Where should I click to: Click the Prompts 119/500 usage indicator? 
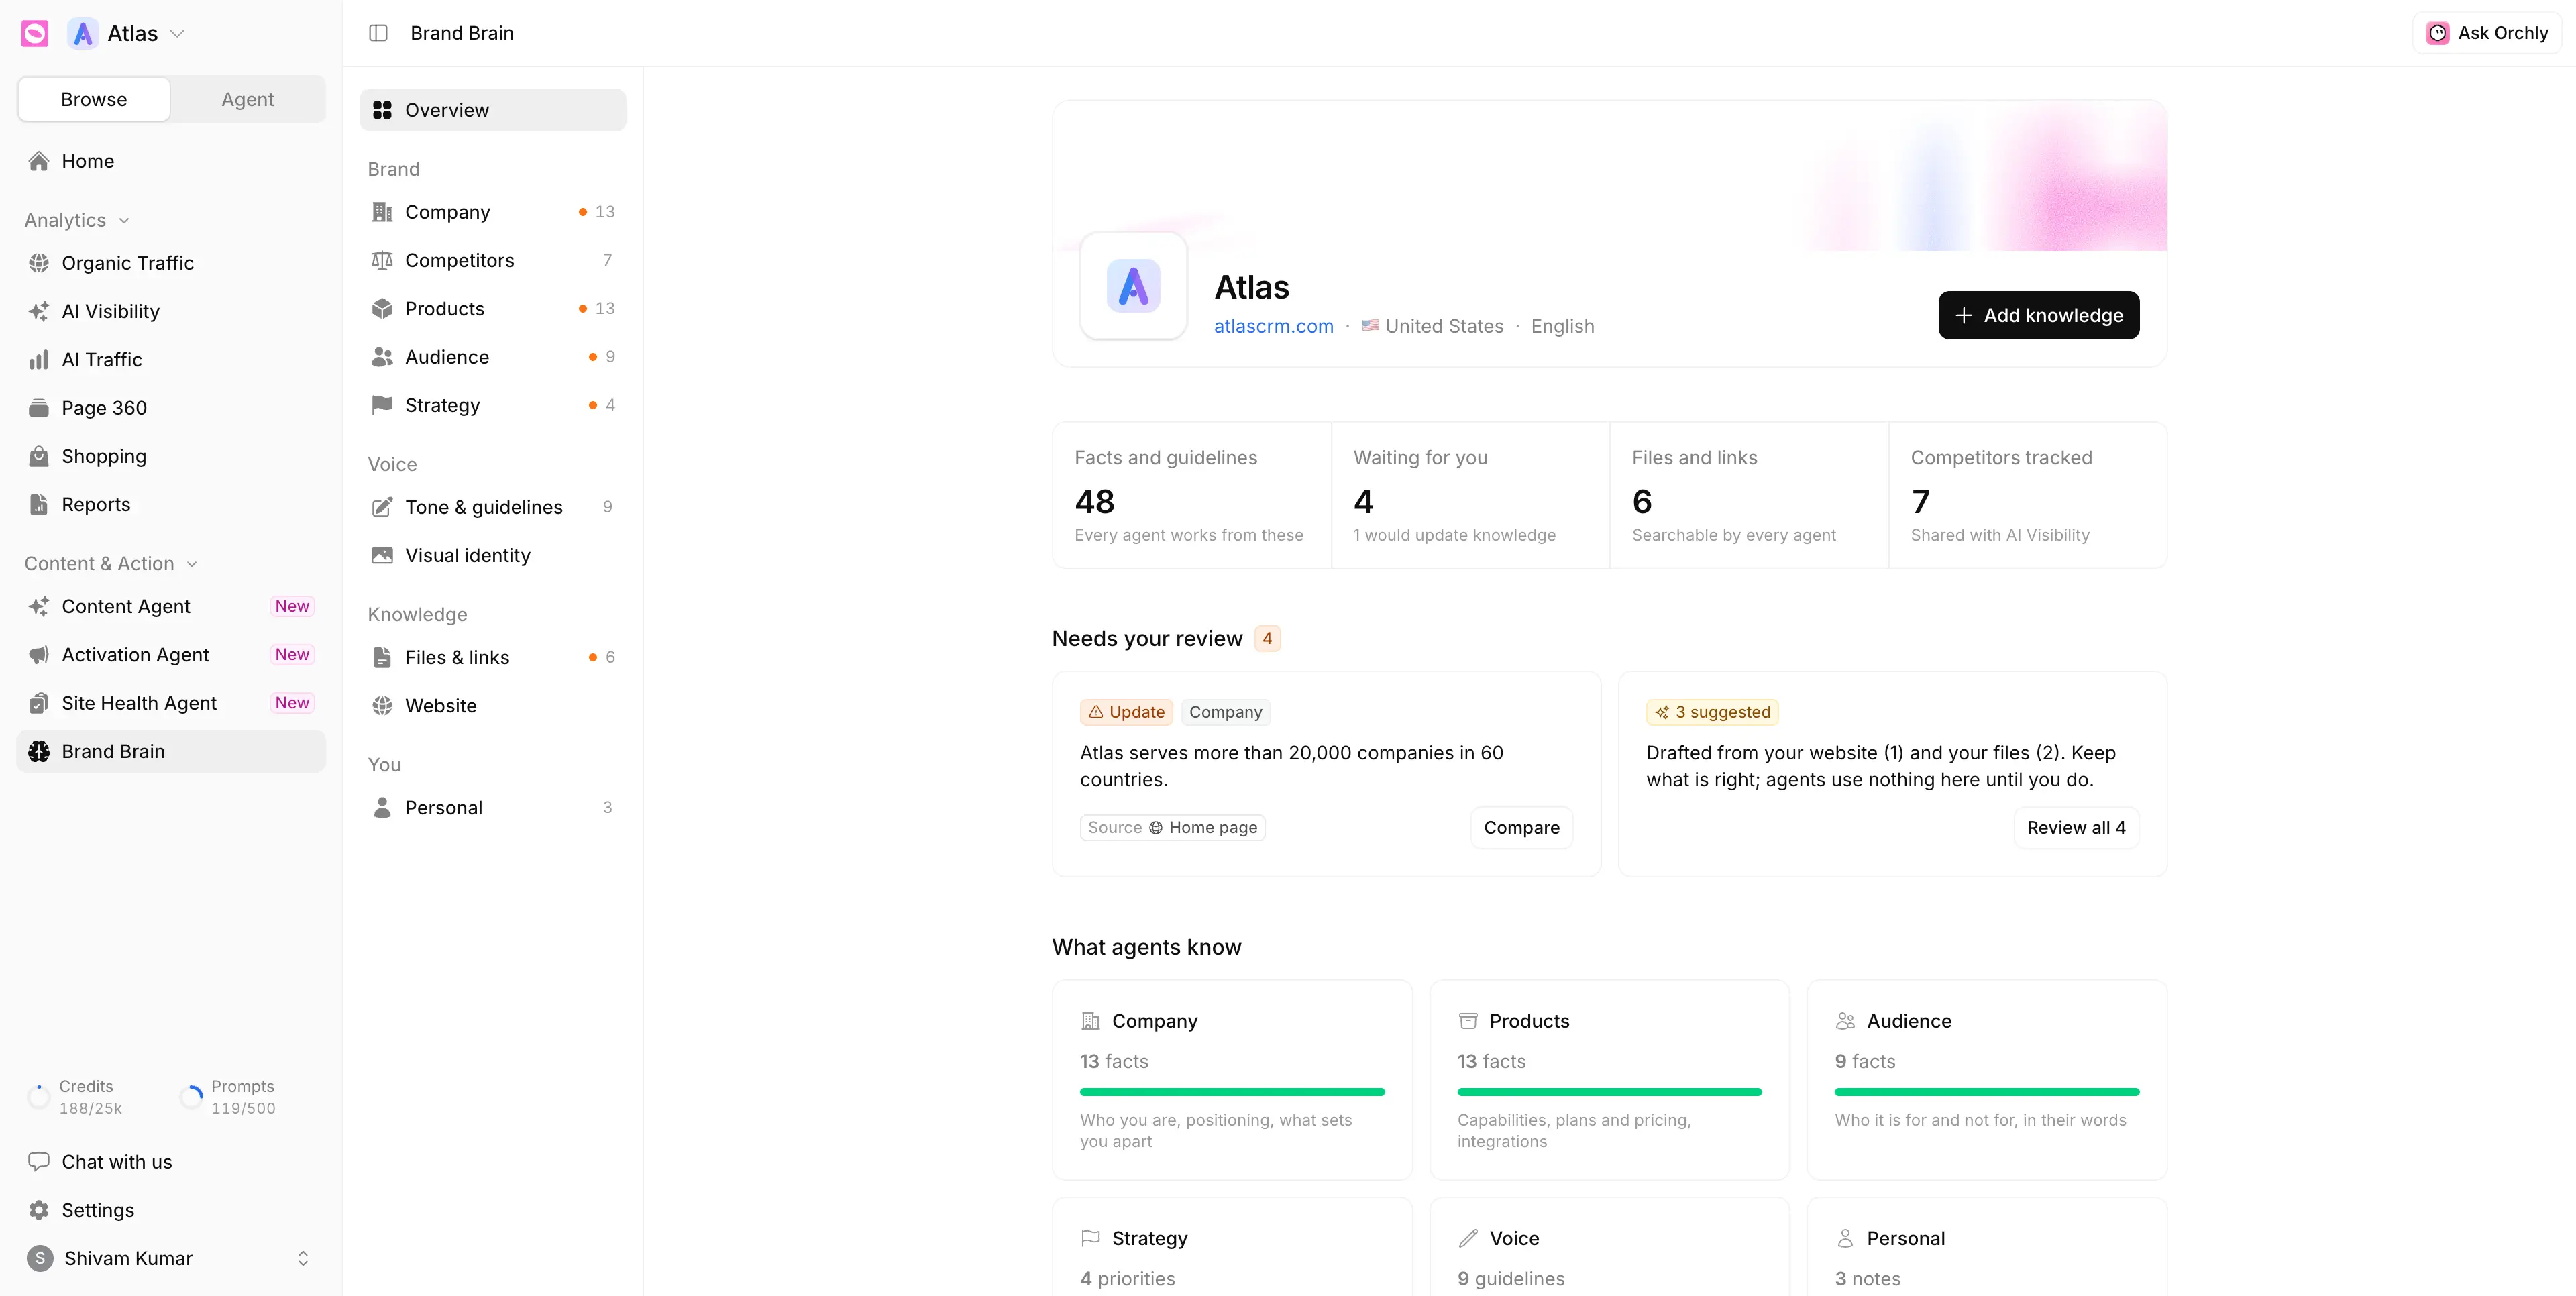click(x=228, y=1097)
